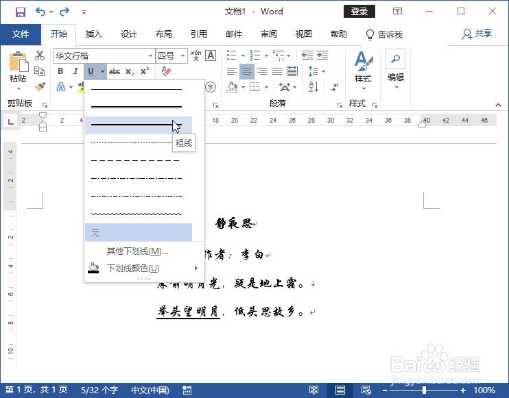Viewport: 509px width, 398px height.
Task: Toggle left alignment
Action: tap(231, 71)
